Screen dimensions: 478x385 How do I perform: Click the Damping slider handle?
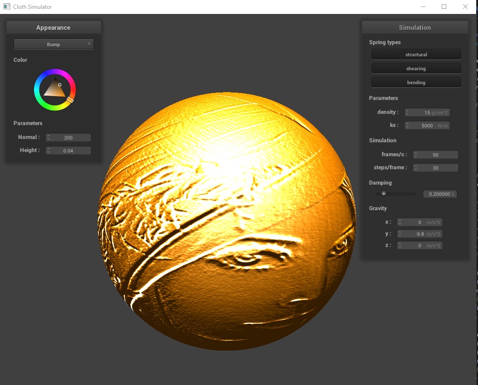coord(384,194)
